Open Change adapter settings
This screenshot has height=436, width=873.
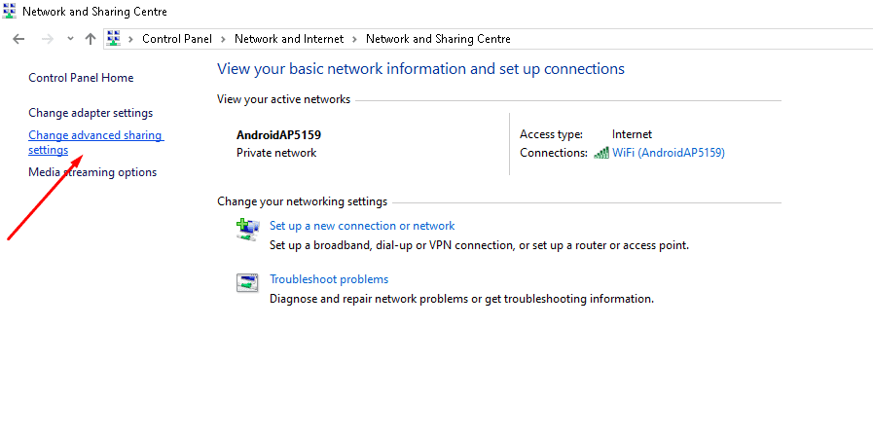(x=91, y=113)
